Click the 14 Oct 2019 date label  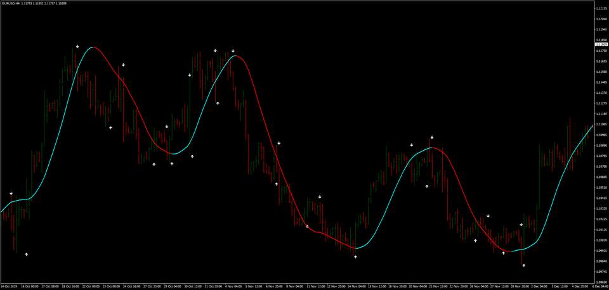click(9, 286)
